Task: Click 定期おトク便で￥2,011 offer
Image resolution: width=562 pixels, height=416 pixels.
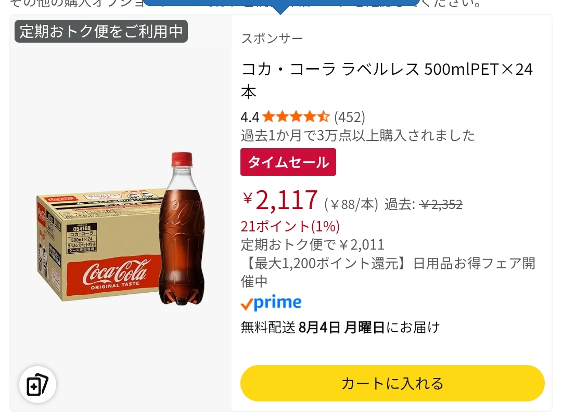Action: point(313,245)
